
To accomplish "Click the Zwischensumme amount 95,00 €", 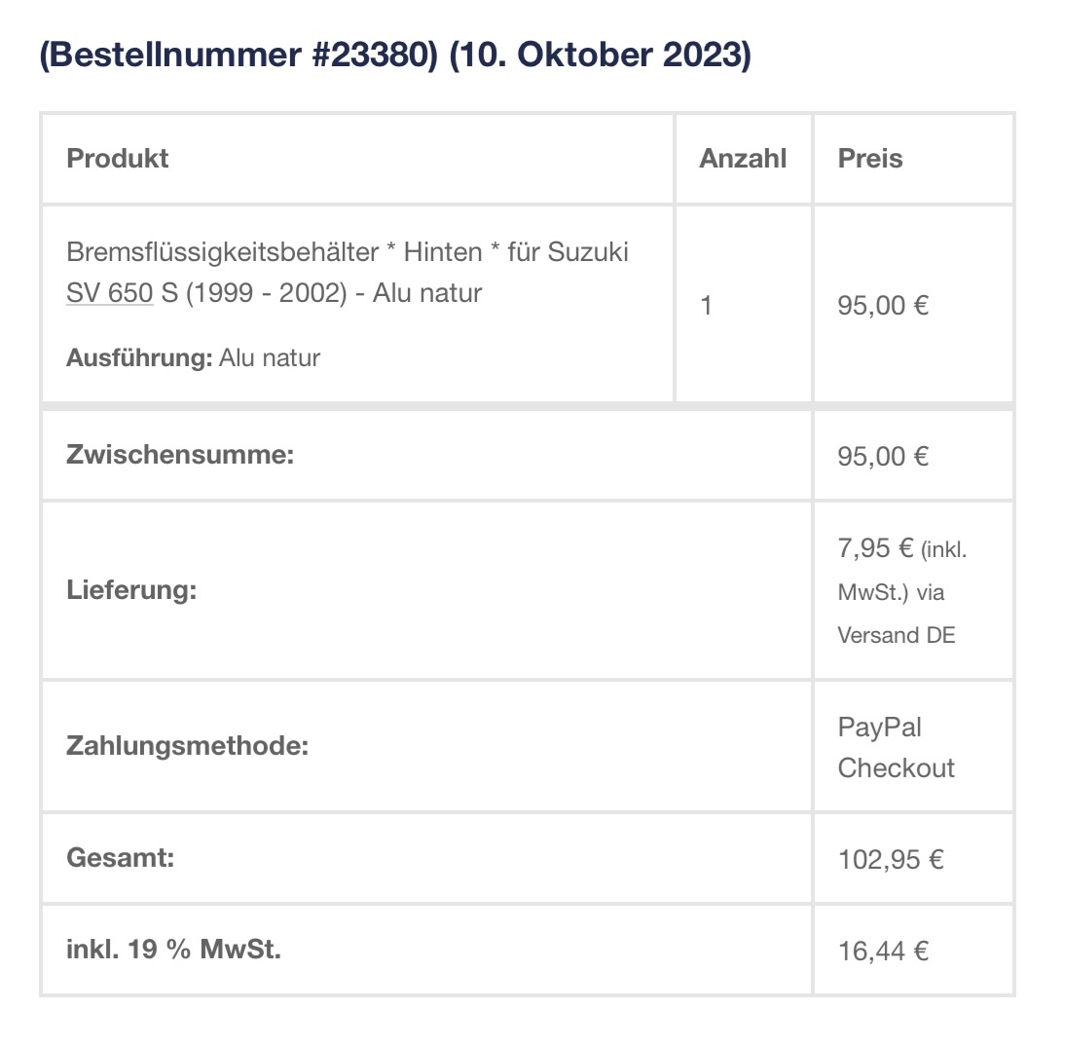I will [x=883, y=455].
